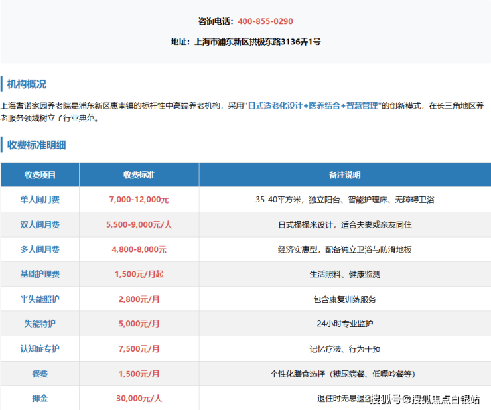Click the 30,000元/人 deposit amount
The image size is (491, 410).
(139, 399)
